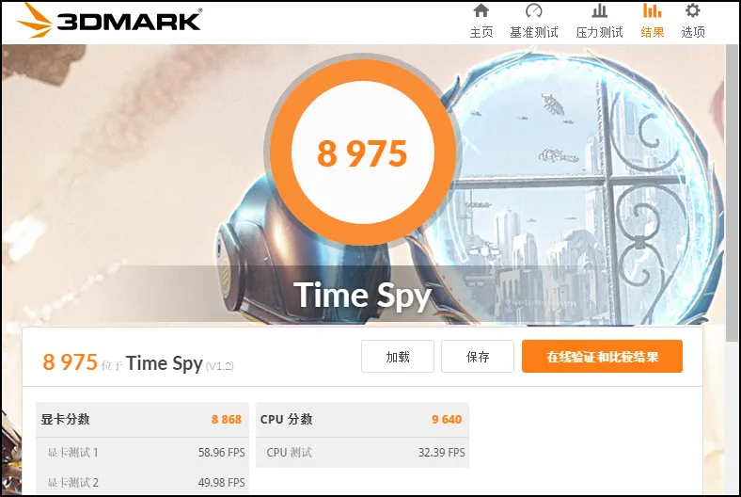Click the 8 975 score circle
The image size is (741, 497).
pos(362,152)
